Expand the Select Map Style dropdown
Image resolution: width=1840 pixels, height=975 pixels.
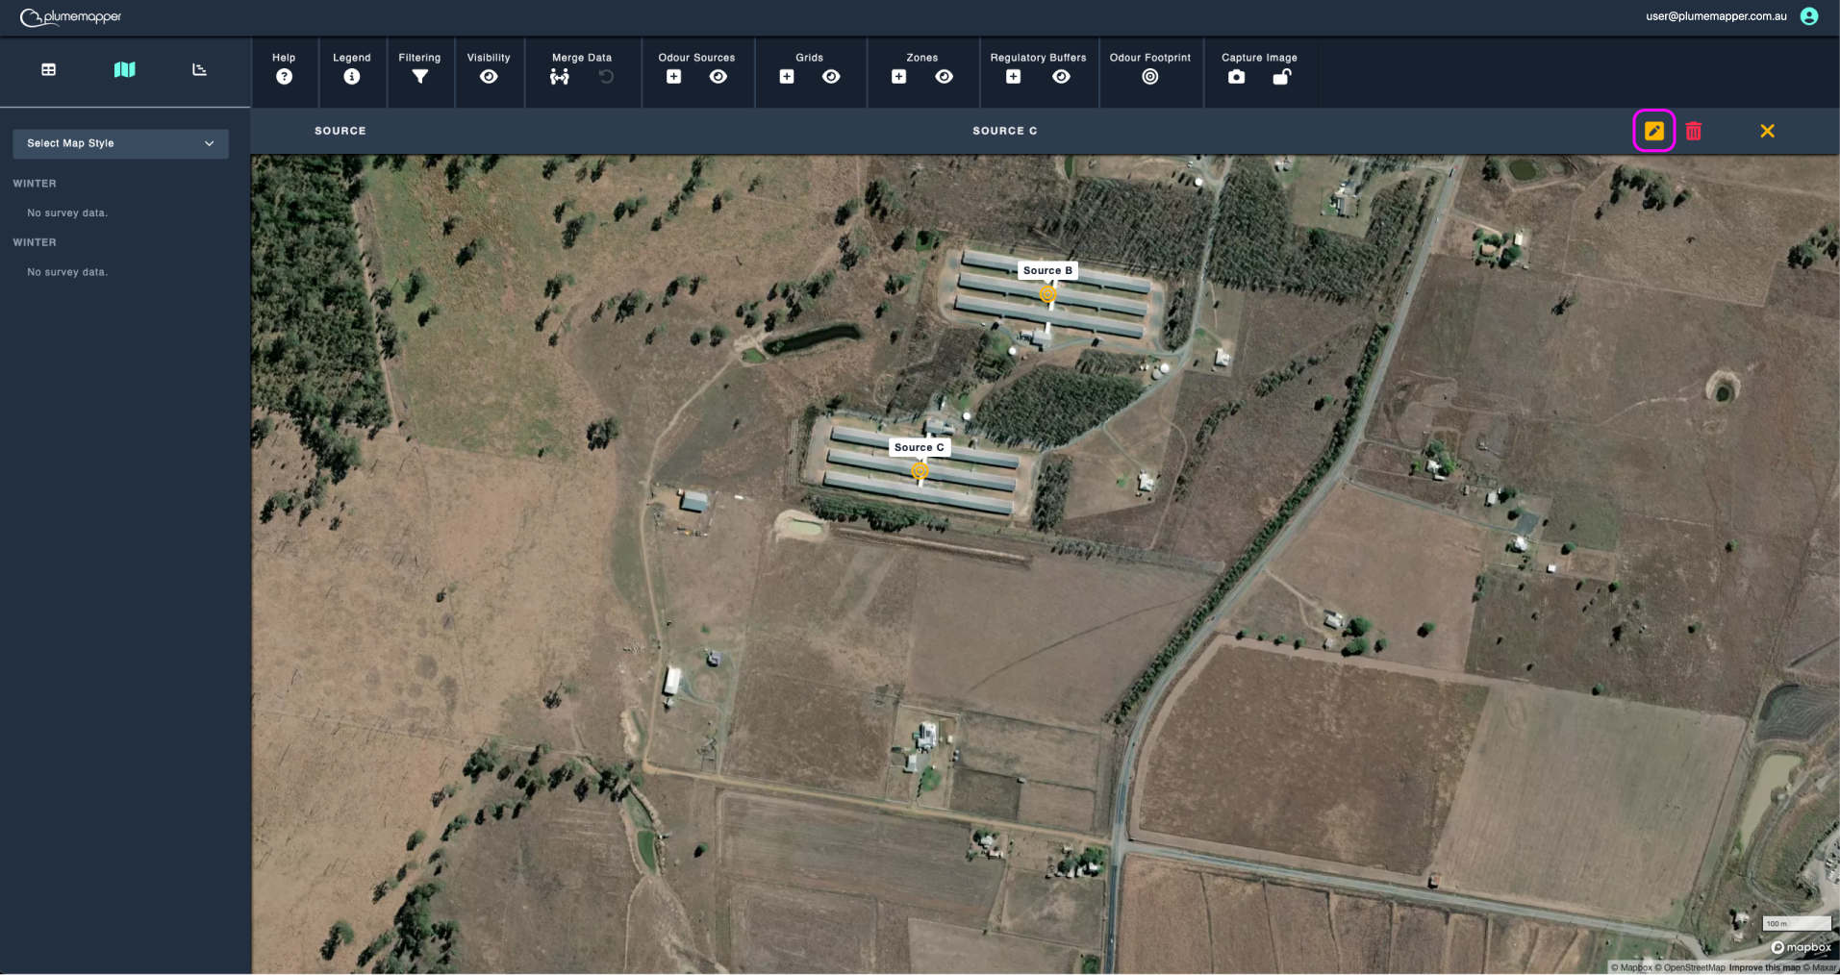click(120, 143)
